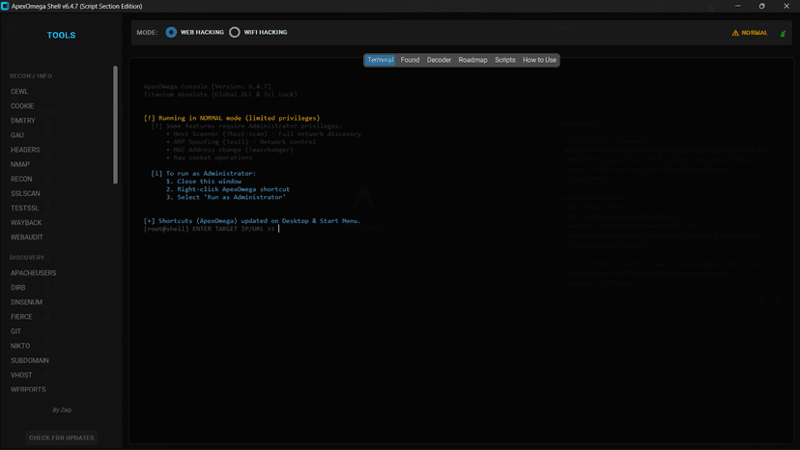This screenshot has width=800, height=450.
Task: Click the RECON / INFO section header
Action: [x=31, y=76]
